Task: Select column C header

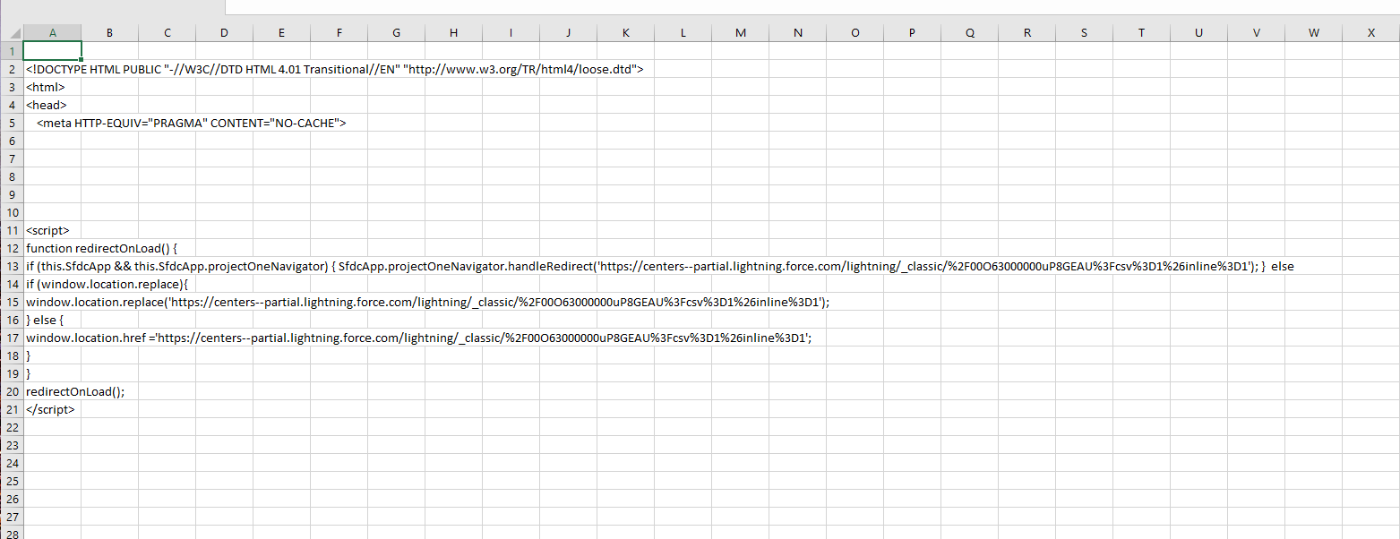Action: click(167, 33)
